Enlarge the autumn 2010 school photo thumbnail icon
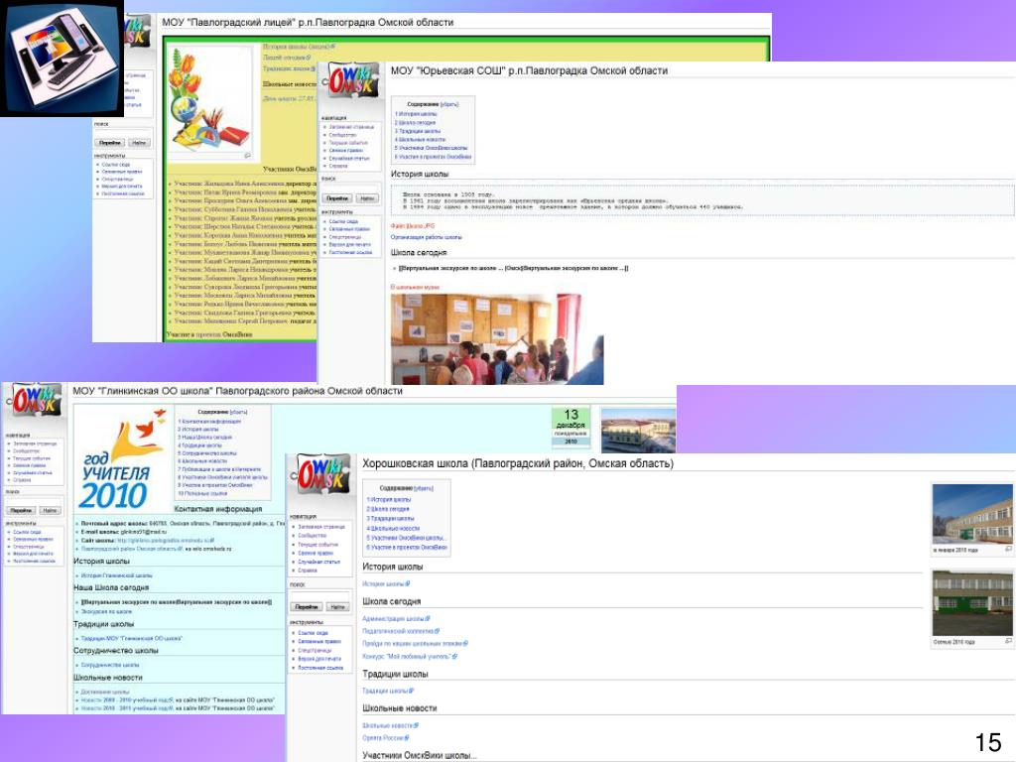This screenshot has width=1016, height=762. (1008, 642)
